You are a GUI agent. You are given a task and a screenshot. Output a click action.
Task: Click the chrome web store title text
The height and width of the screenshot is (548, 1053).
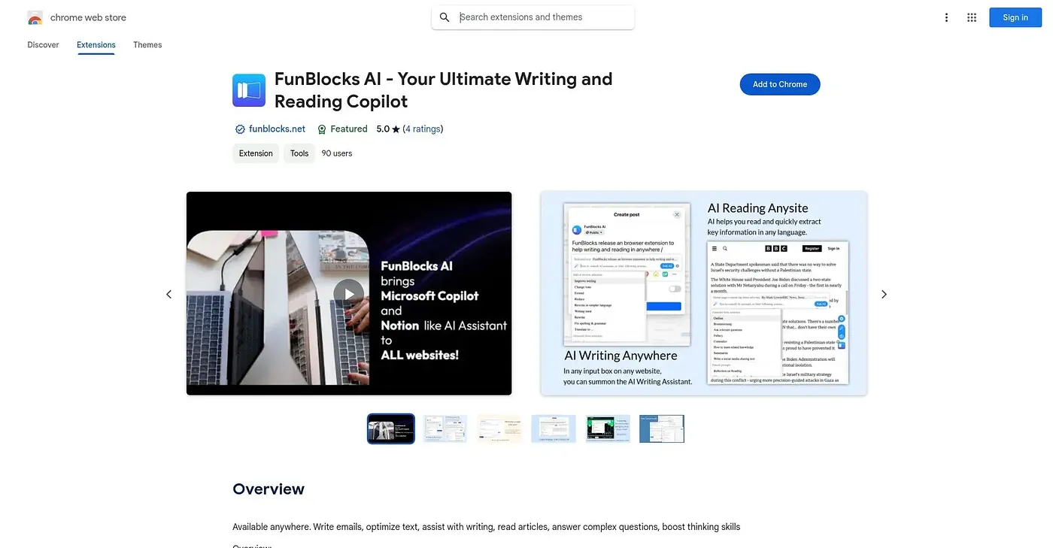(x=88, y=17)
